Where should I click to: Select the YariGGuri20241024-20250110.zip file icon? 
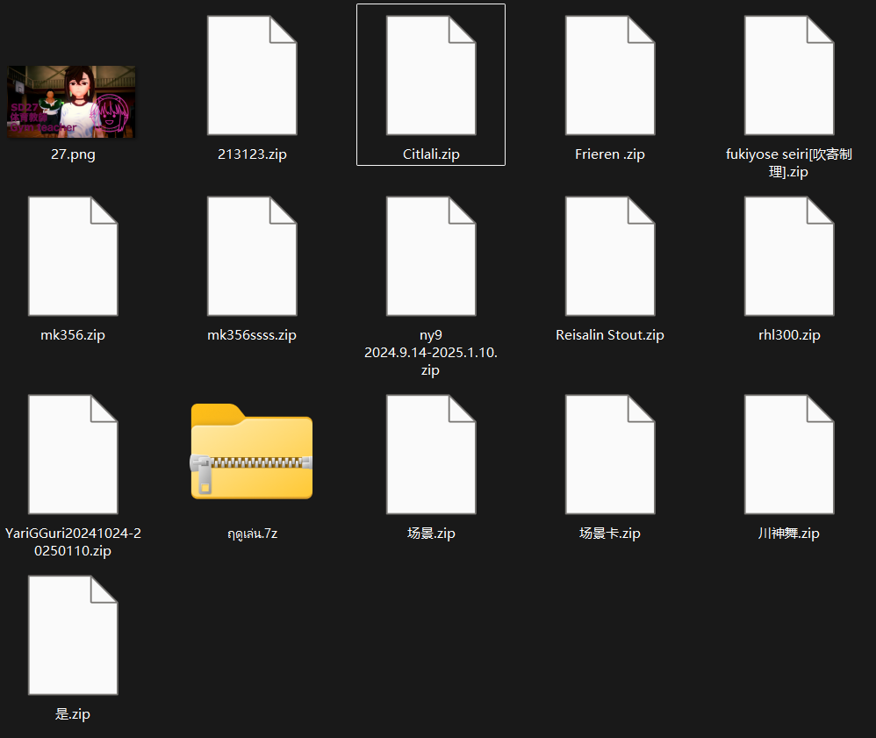73,454
